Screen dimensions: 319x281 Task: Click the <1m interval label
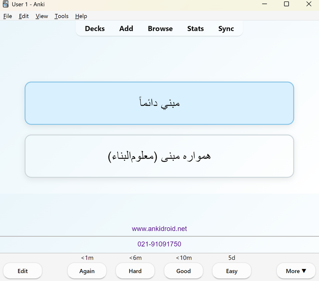pyautogui.click(x=87, y=258)
